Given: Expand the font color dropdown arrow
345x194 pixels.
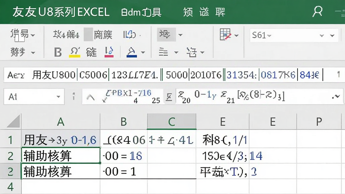Looking at the screenshot, I should [143, 52].
